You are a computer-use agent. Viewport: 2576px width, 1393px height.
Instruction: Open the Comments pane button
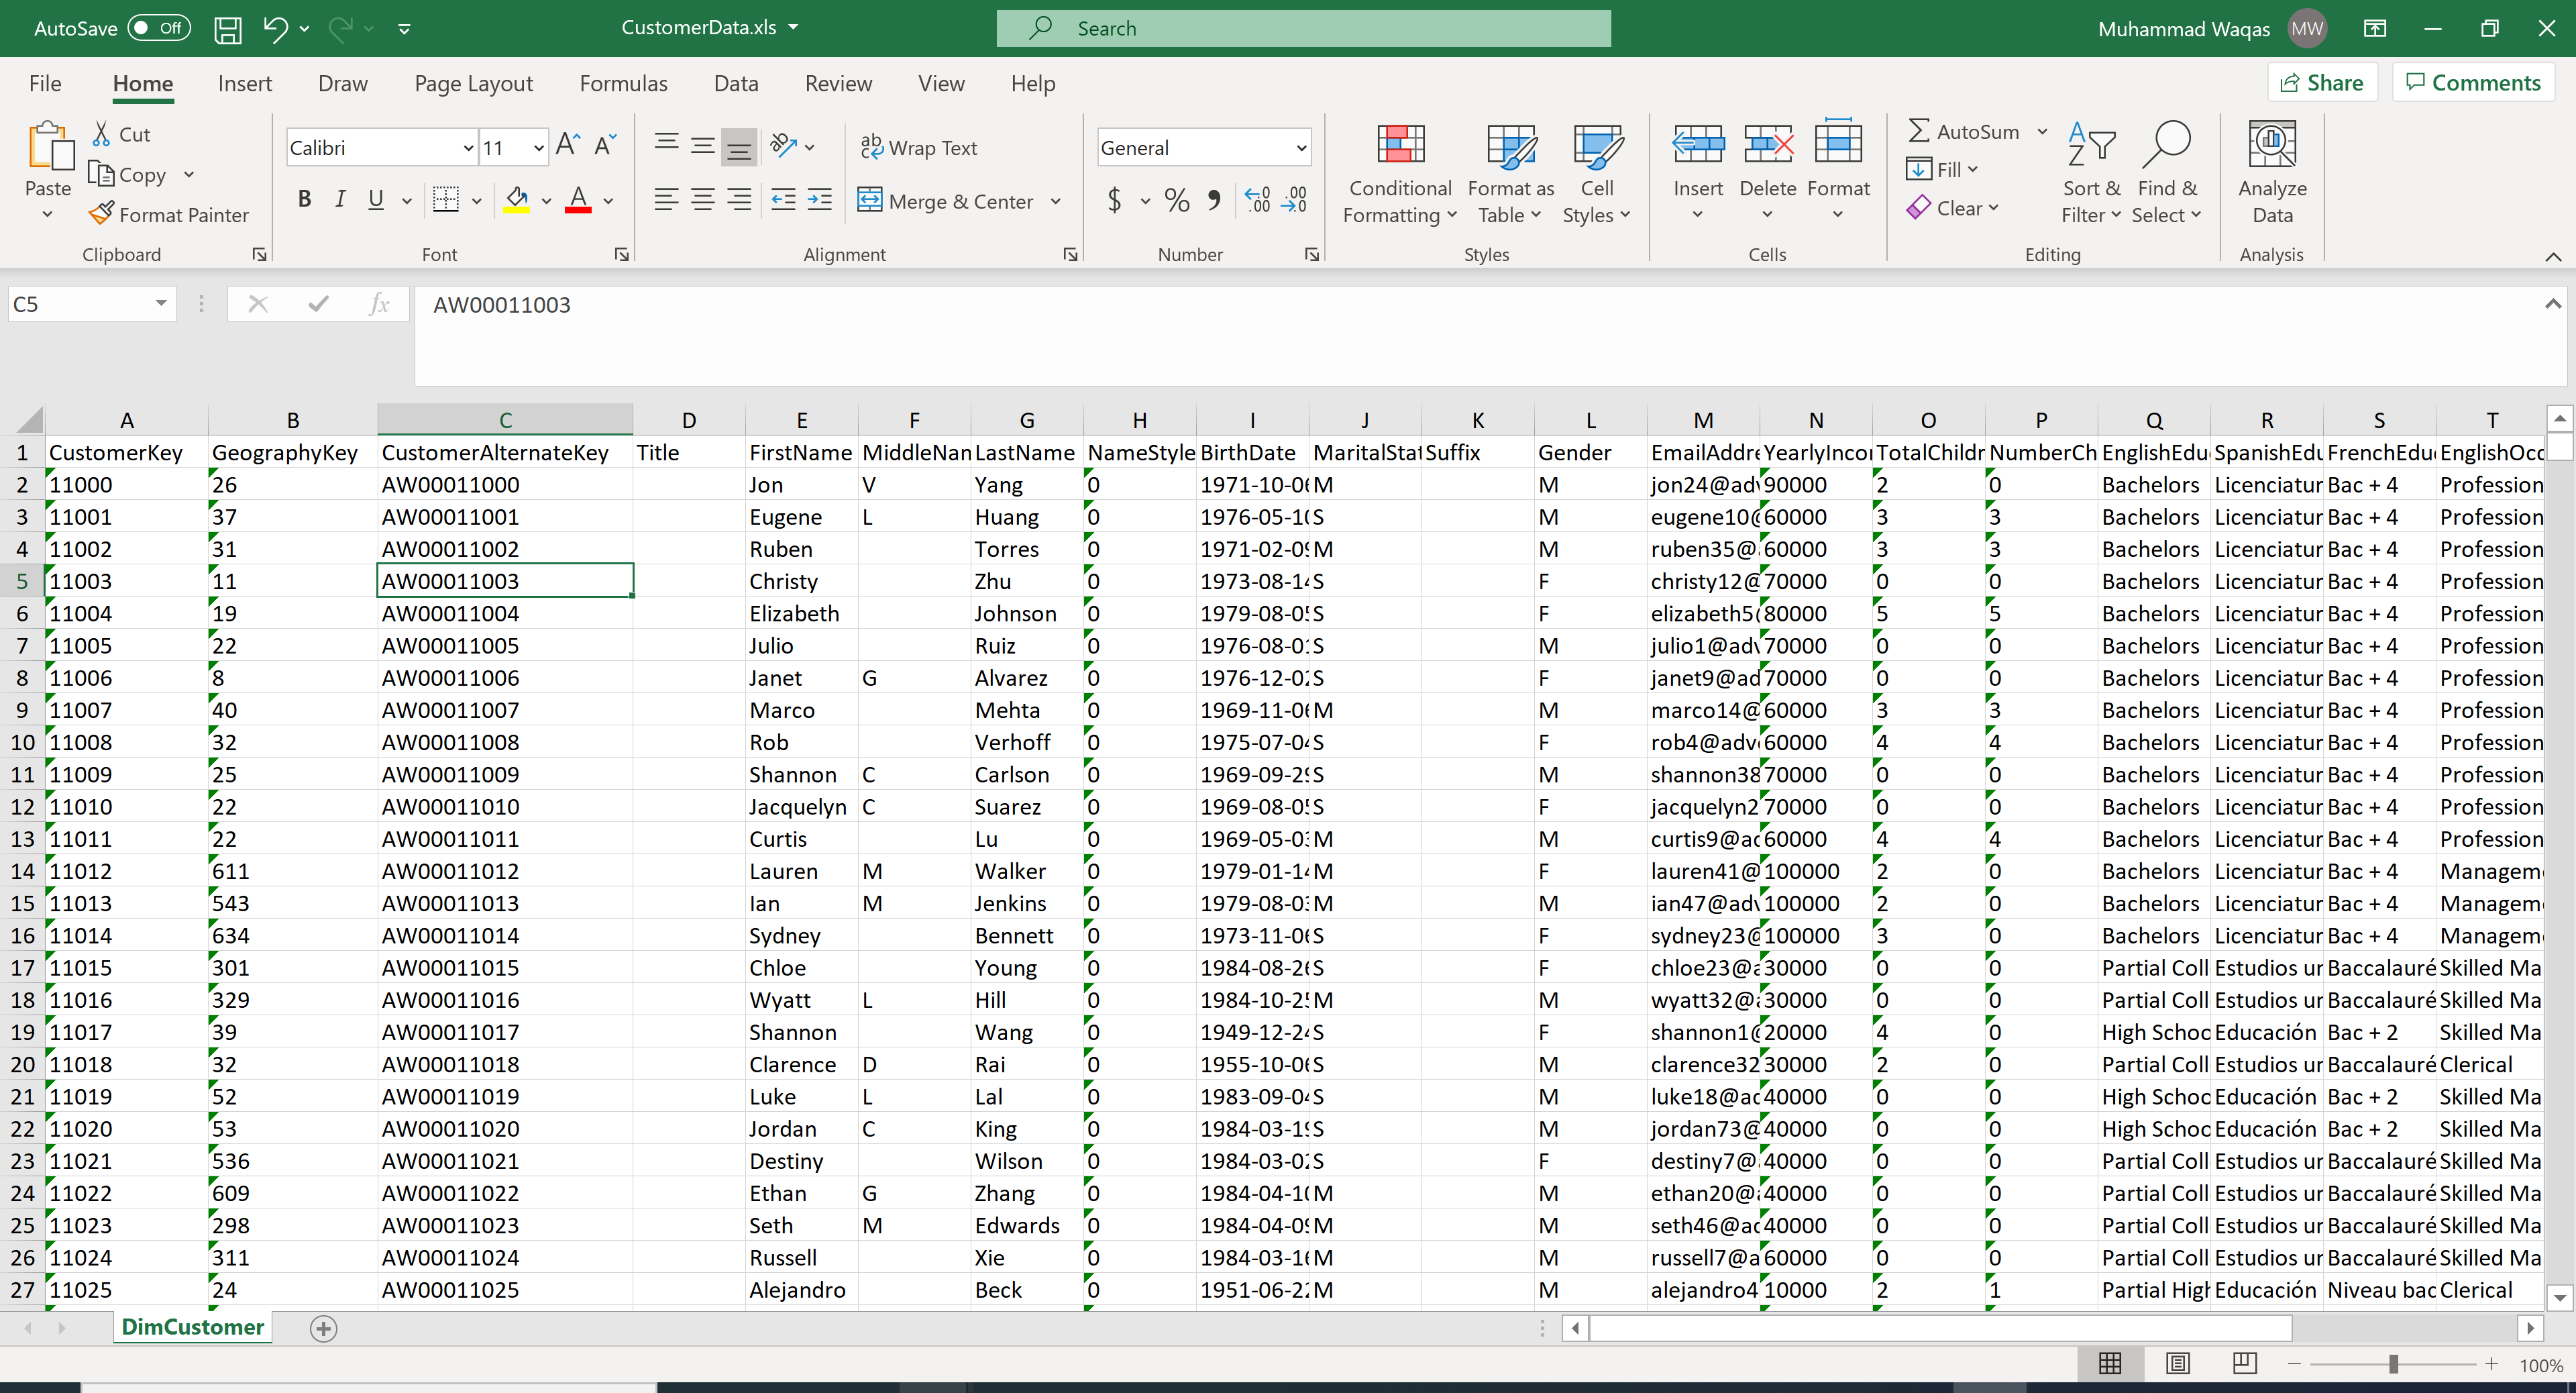tap(2473, 83)
